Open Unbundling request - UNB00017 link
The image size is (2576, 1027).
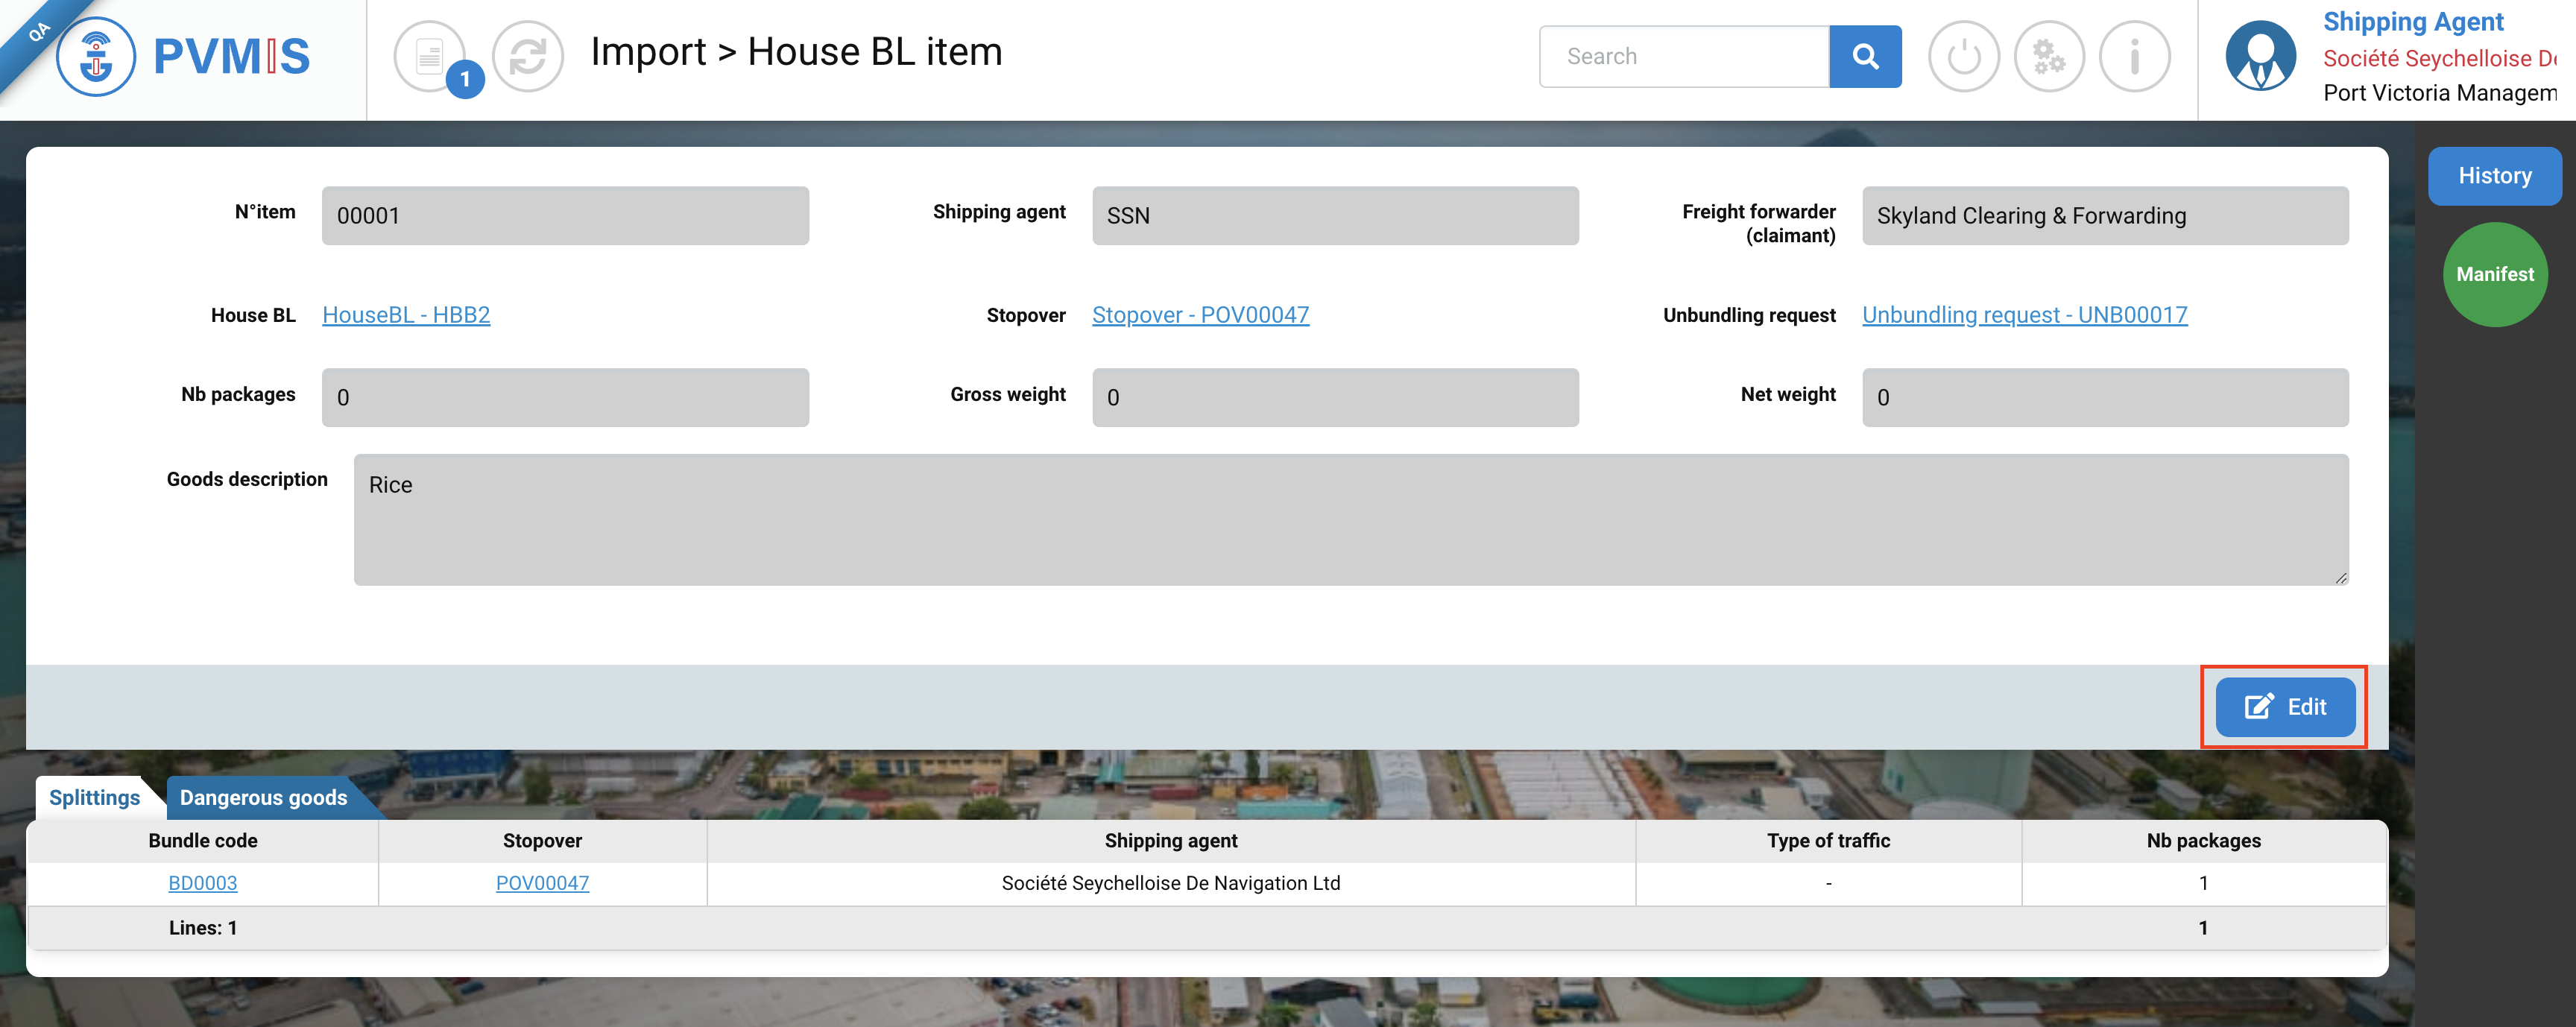[2024, 315]
